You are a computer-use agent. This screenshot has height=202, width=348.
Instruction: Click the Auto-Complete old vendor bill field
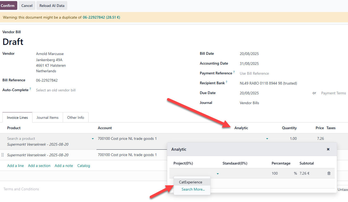[x=56, y=90]
